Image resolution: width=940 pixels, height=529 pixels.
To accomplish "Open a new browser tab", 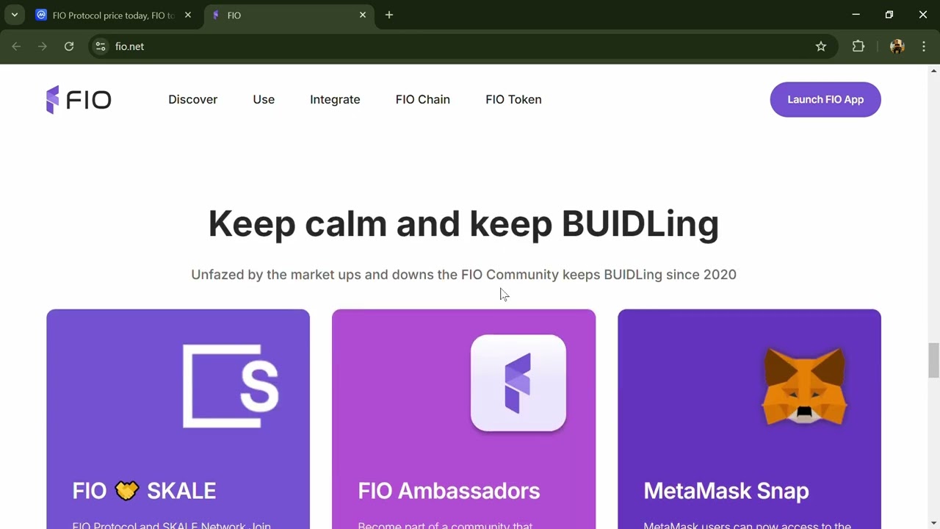I will pyautogui.click(x=389, y=15).
